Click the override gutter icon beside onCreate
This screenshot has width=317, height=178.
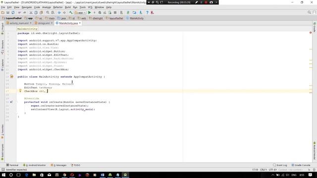11,102
